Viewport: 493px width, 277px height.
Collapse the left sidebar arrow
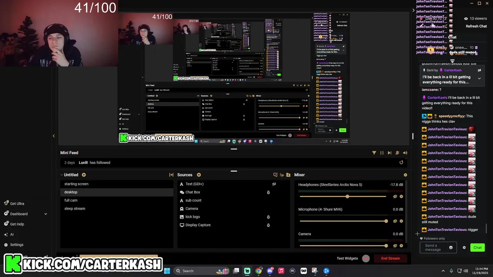(x=54, y=136)
